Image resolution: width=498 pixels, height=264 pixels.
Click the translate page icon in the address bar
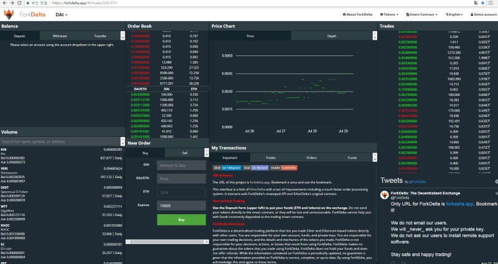point(476,3)
